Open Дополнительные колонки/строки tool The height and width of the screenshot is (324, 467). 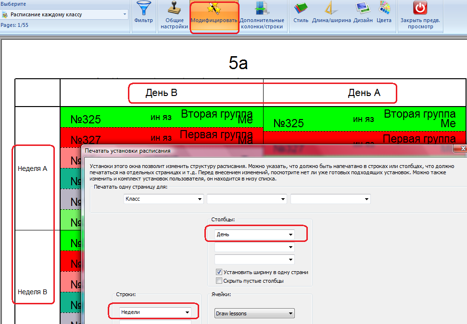tap(261, 9)
